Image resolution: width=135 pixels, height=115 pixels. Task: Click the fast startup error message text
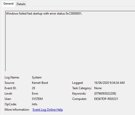click(x=44, y=14)
